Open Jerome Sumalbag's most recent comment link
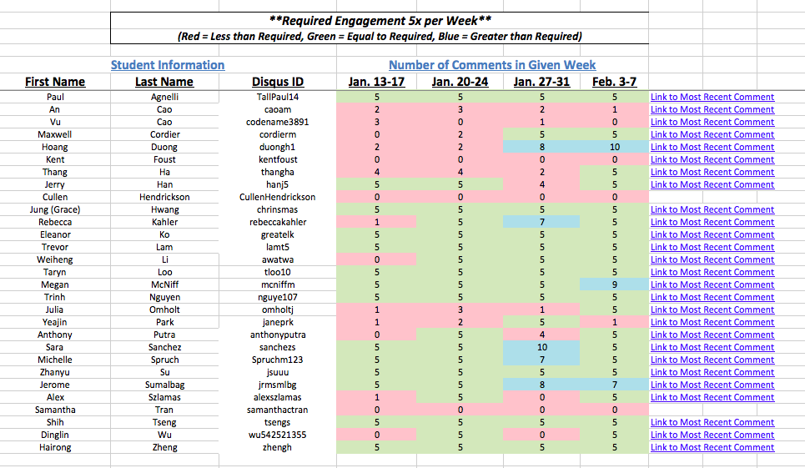Viewport: 805px width, 468px height. tap(712, 385)
